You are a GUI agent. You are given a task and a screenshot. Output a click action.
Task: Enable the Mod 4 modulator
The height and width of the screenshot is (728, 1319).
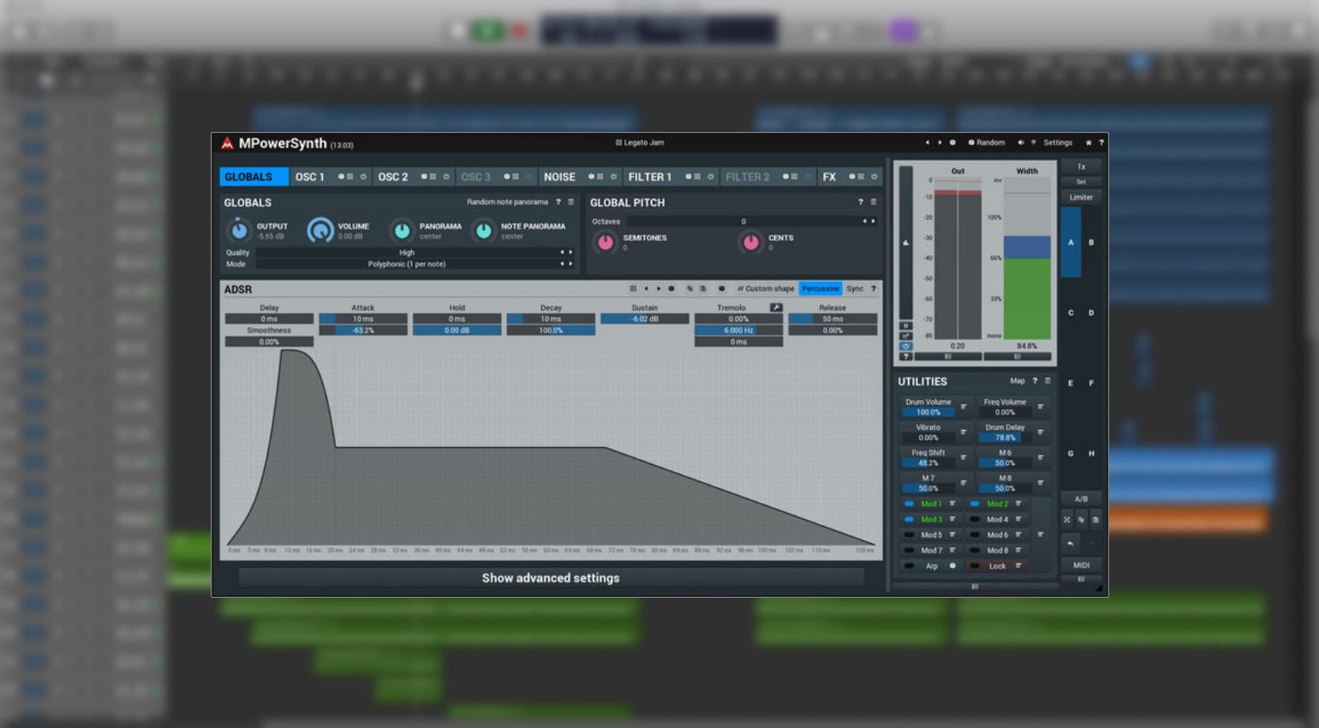(x=975, y=519)
